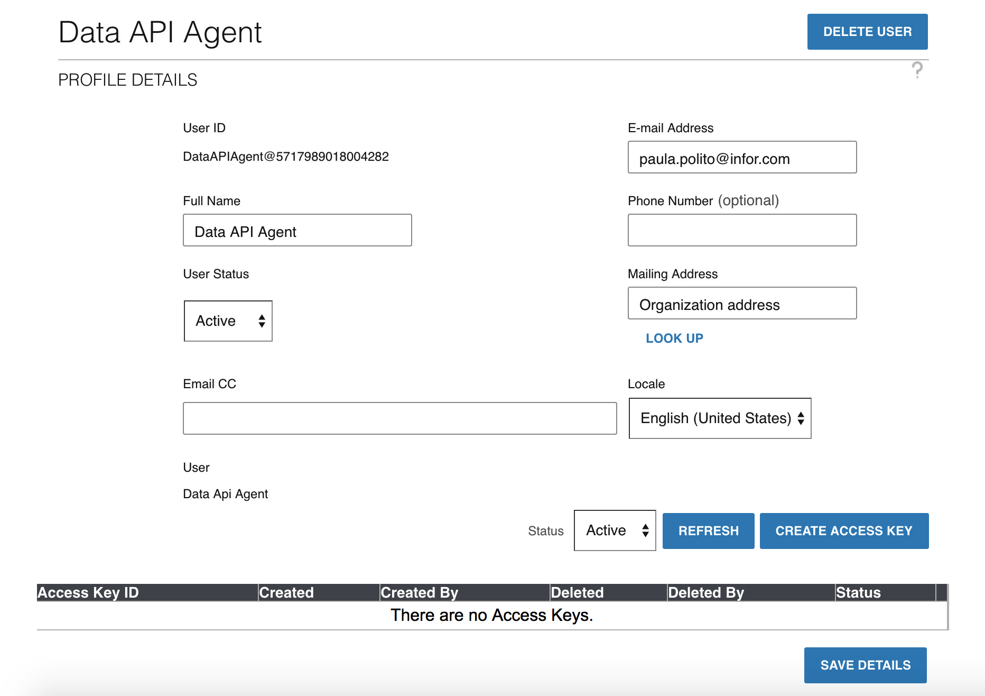Viewport: 985px width, 696px height.
Task: Select the Mailing Address organization field
Action: pos(742,303)
